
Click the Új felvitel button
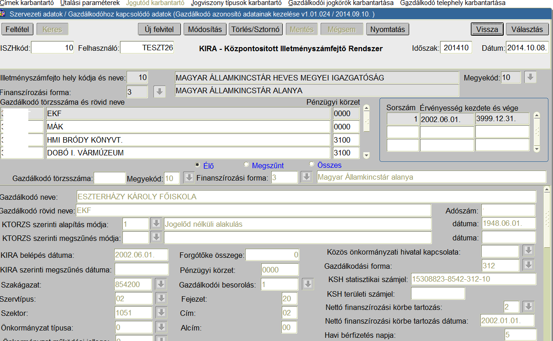point(159,29)
